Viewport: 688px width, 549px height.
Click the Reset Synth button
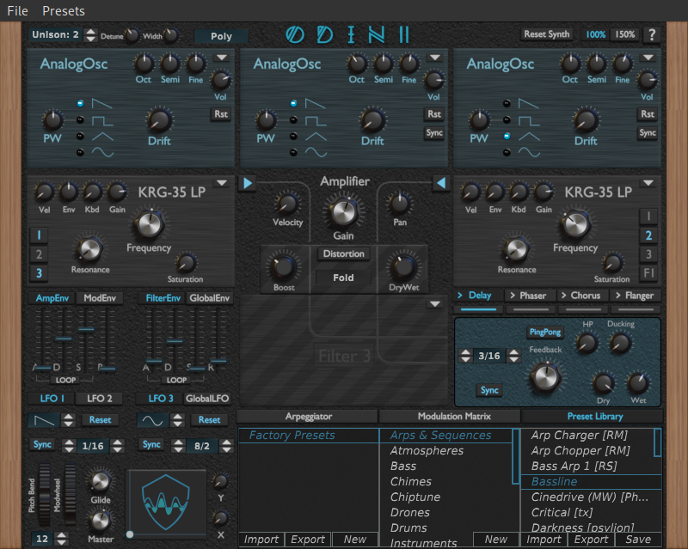(x=546, y=34)
